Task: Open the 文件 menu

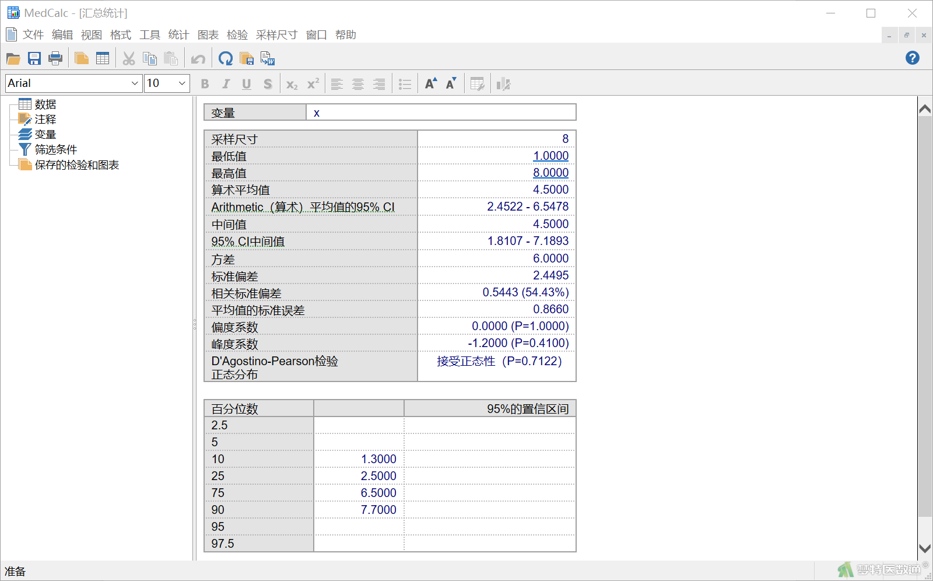Action: tap(33, 35)
